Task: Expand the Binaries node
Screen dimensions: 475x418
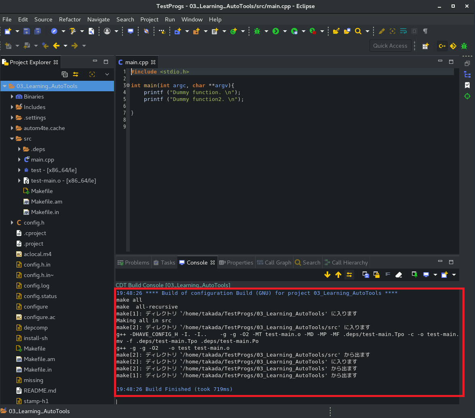Action: [12, 97]
